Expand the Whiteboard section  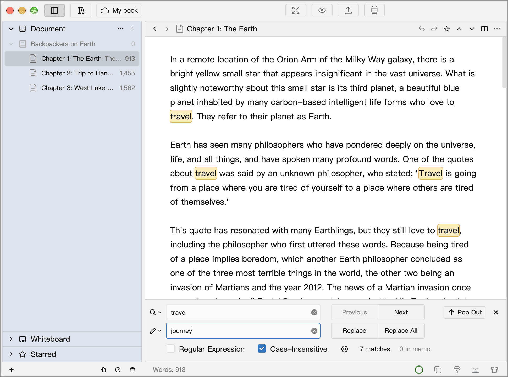coord(11,339)
